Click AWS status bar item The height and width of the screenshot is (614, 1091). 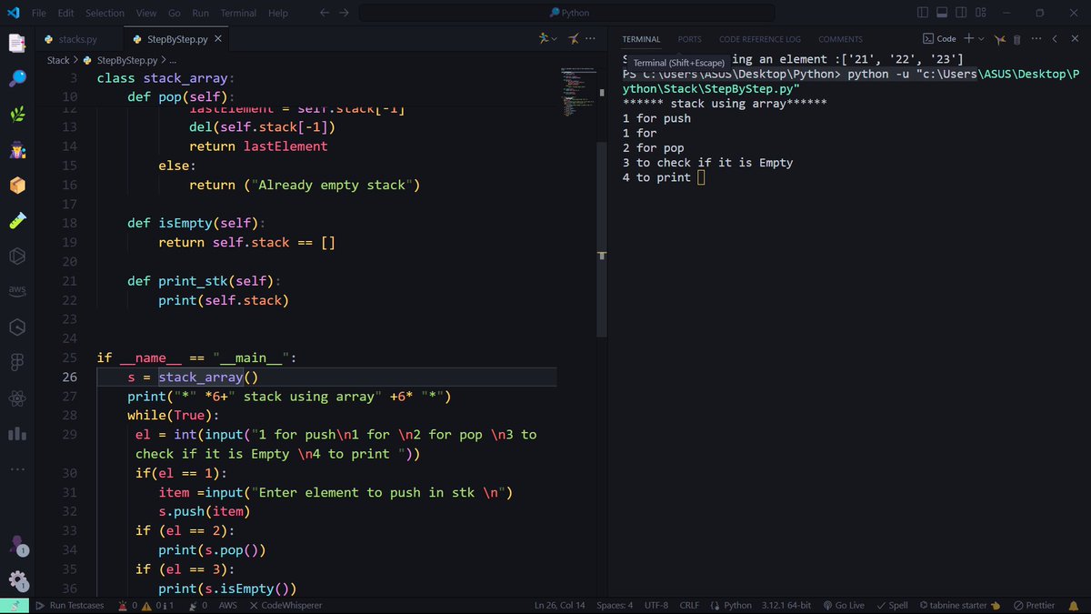[227, 605]
